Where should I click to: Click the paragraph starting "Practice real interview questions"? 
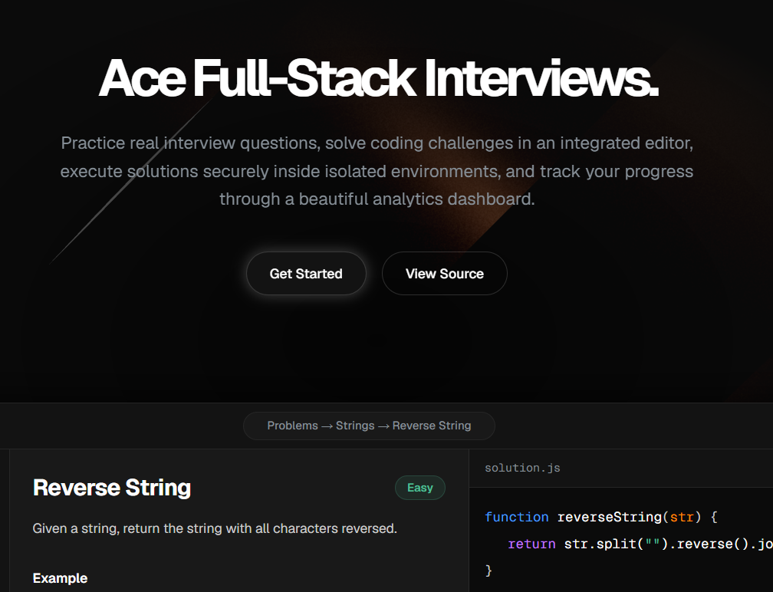377,171
